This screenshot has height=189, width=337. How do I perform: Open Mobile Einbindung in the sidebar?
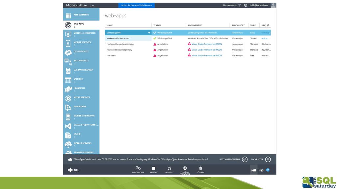[81, 117]
